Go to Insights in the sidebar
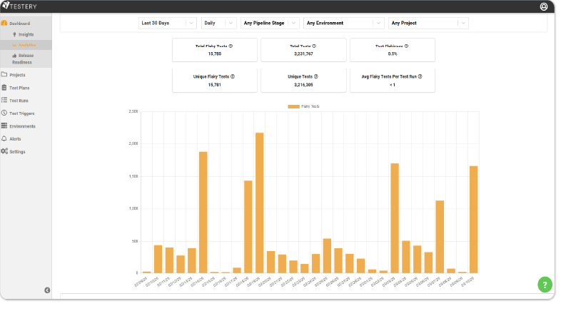 pyautogui.click(x=26, y=34)
